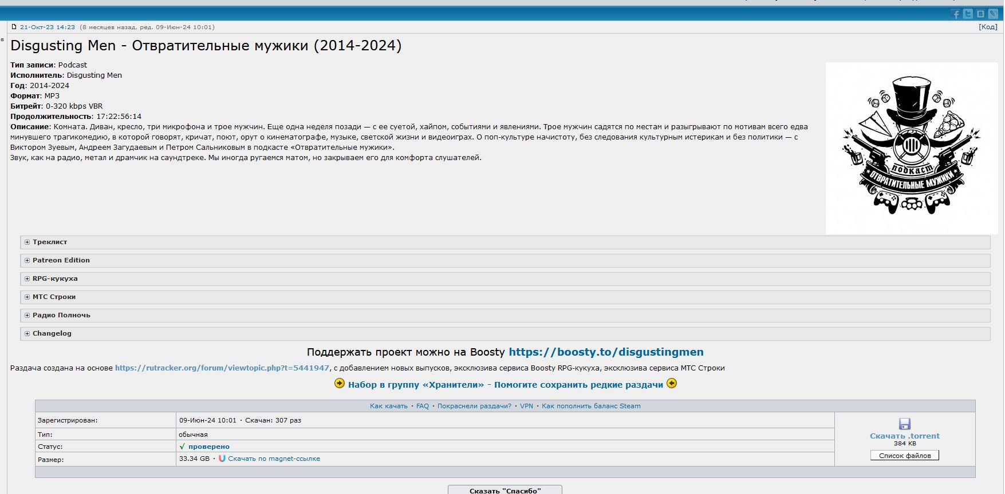Expand the «RPG-кукуха» spoiler
1005x494 pixels.
click(x=505, y=279)
